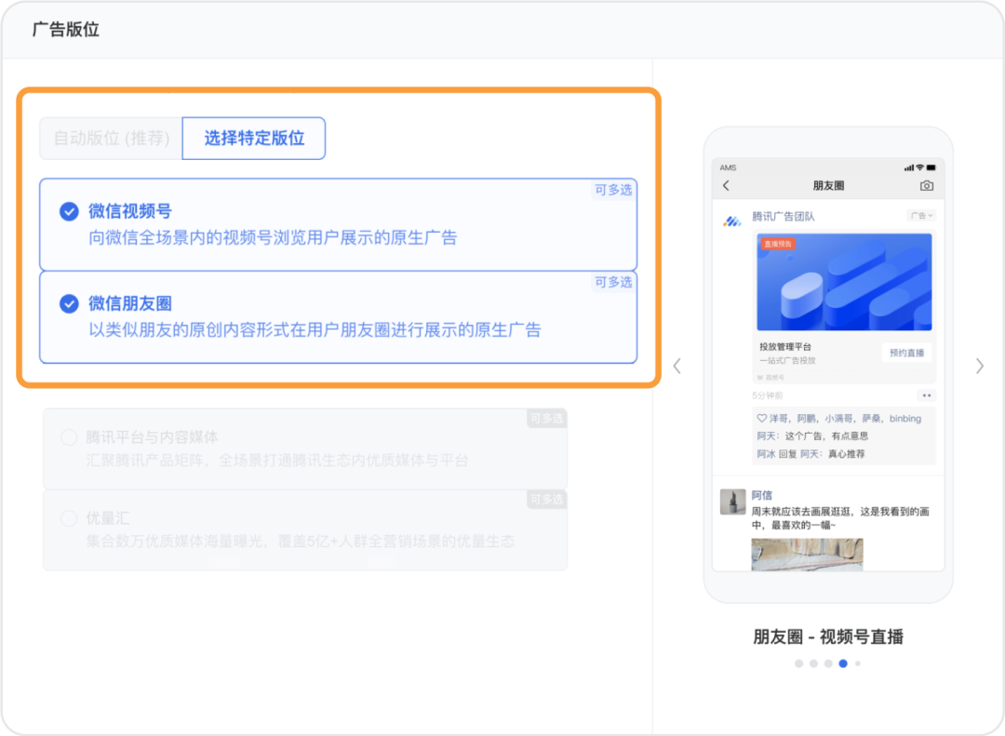Click the heart like icon before 洋哥
The width and height of the screenshot is (1005, 736).
pos(761,418)
